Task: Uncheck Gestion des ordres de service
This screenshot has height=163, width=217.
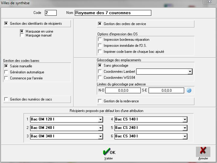Action: pos(100,24)
